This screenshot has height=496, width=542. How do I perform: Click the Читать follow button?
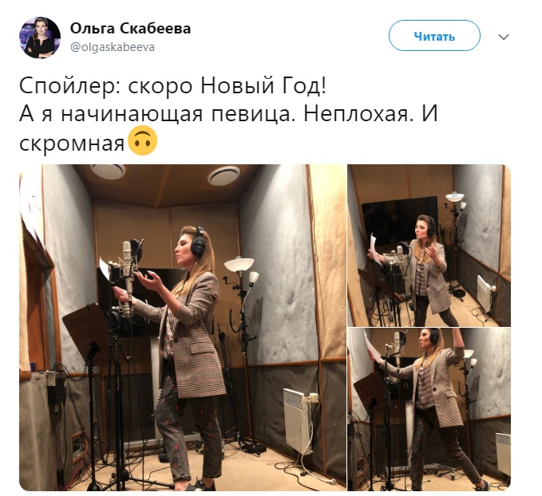click(434, 36)
